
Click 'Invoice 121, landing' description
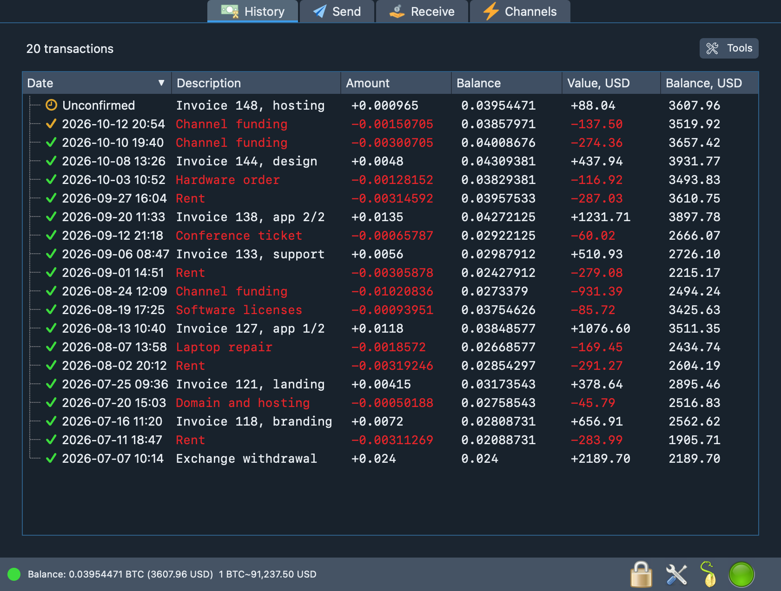point(250,384)
